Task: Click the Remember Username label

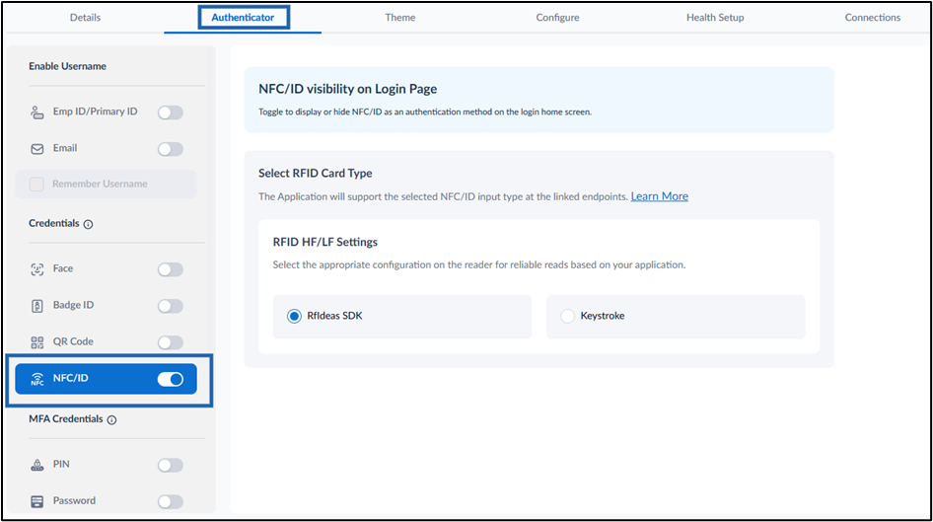Action: pos(100,184)
